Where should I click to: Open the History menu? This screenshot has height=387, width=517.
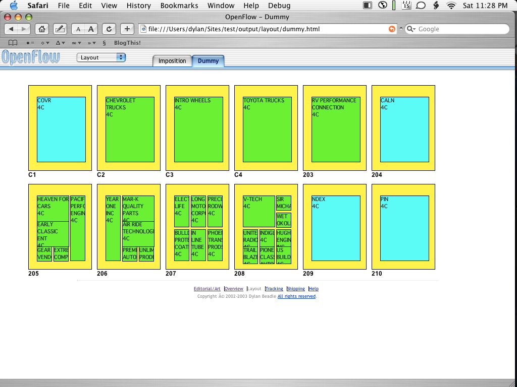pyautogui.click(x=139, y=6)
